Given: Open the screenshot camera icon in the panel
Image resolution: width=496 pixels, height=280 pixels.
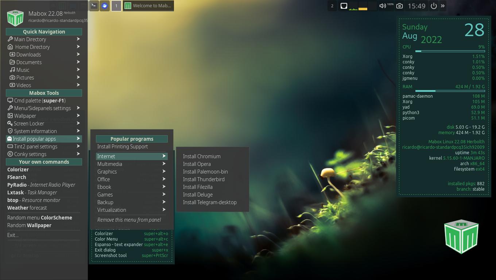Looking at the screenshot, I should tap(400, 6).
